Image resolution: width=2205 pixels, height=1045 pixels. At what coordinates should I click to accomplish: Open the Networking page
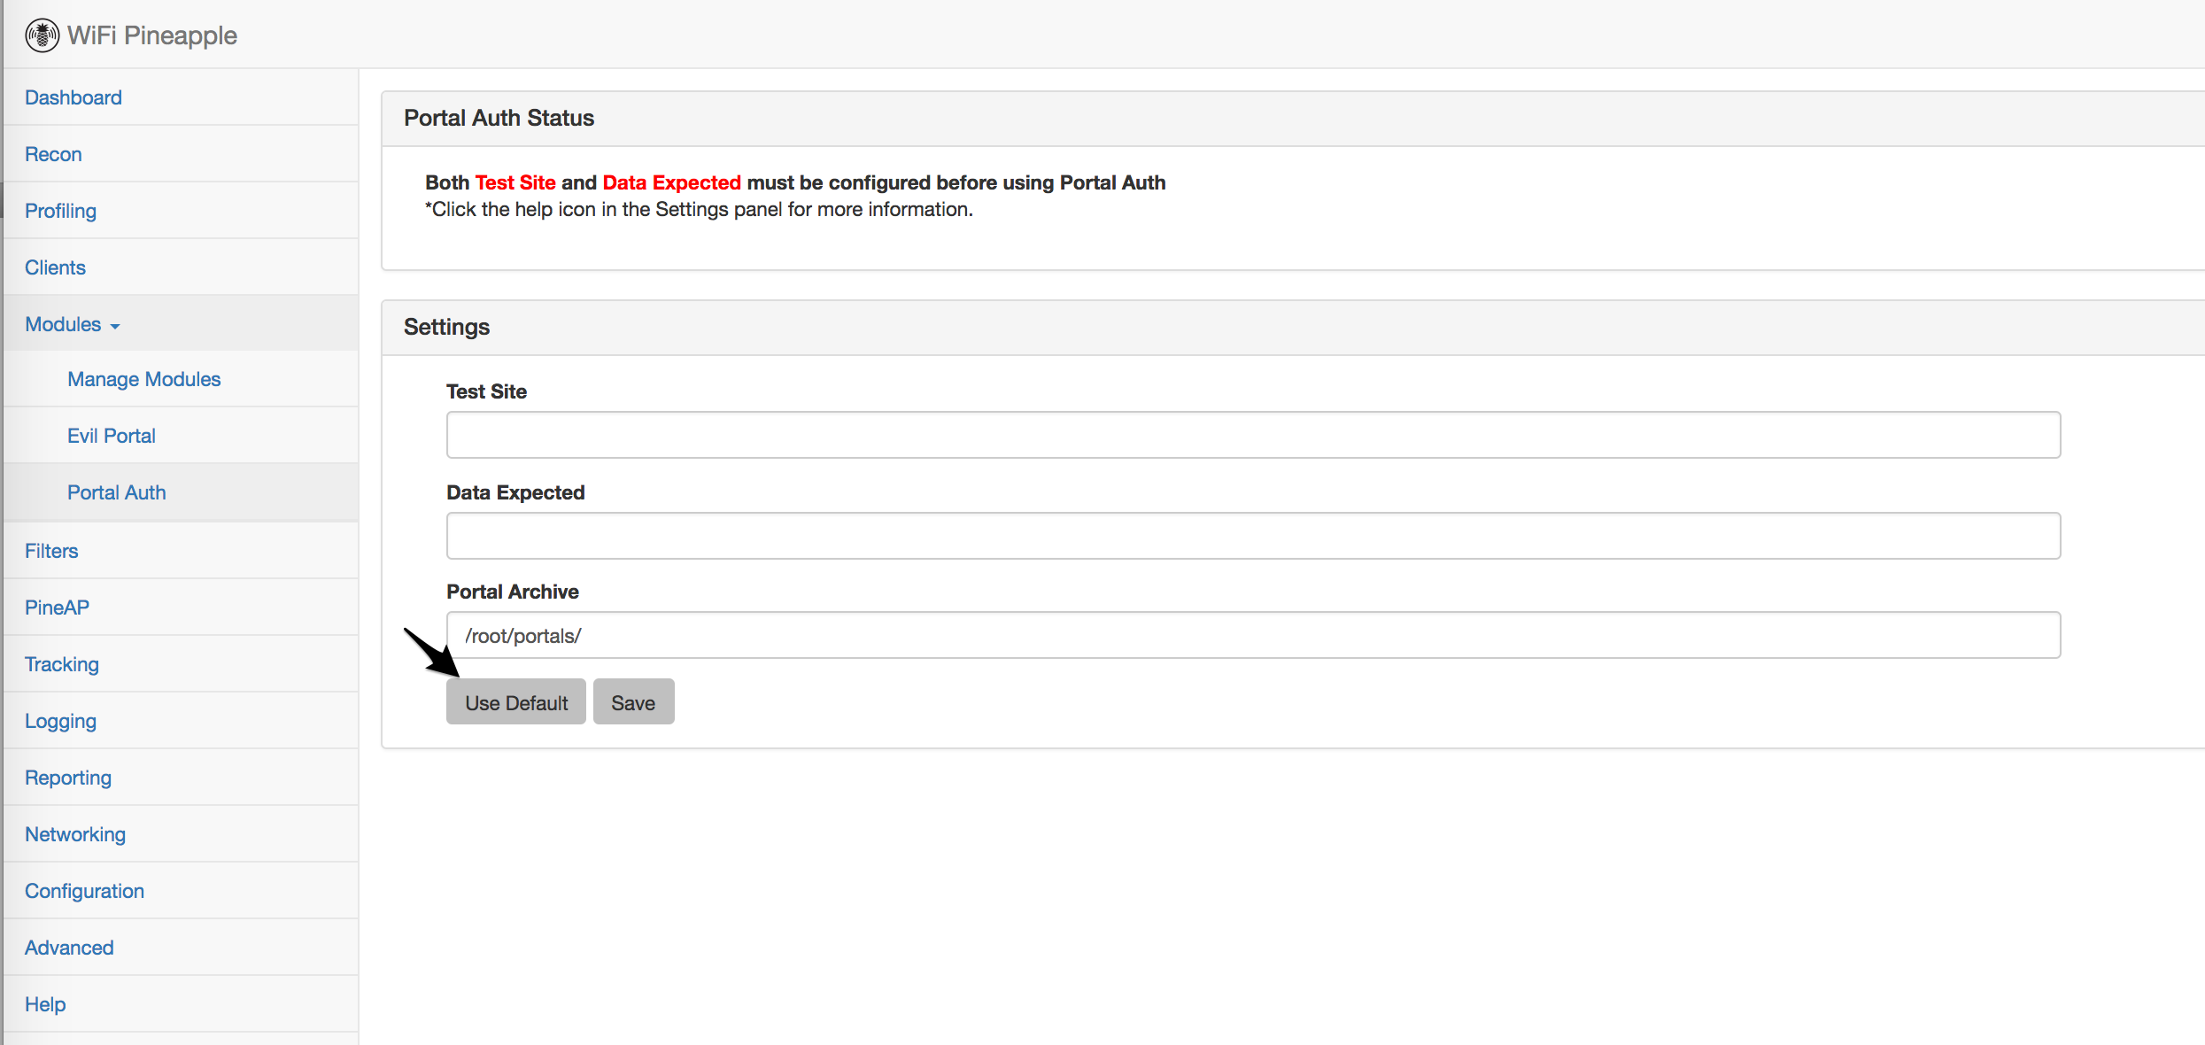pyautogui.click(x=75, y=834)
